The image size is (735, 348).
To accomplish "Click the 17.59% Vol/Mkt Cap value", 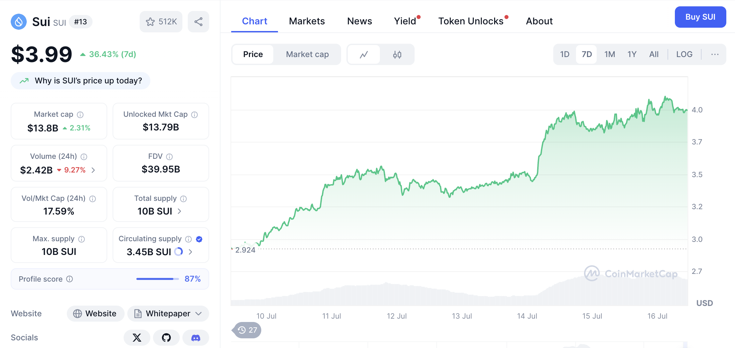I will coord(59,211).
